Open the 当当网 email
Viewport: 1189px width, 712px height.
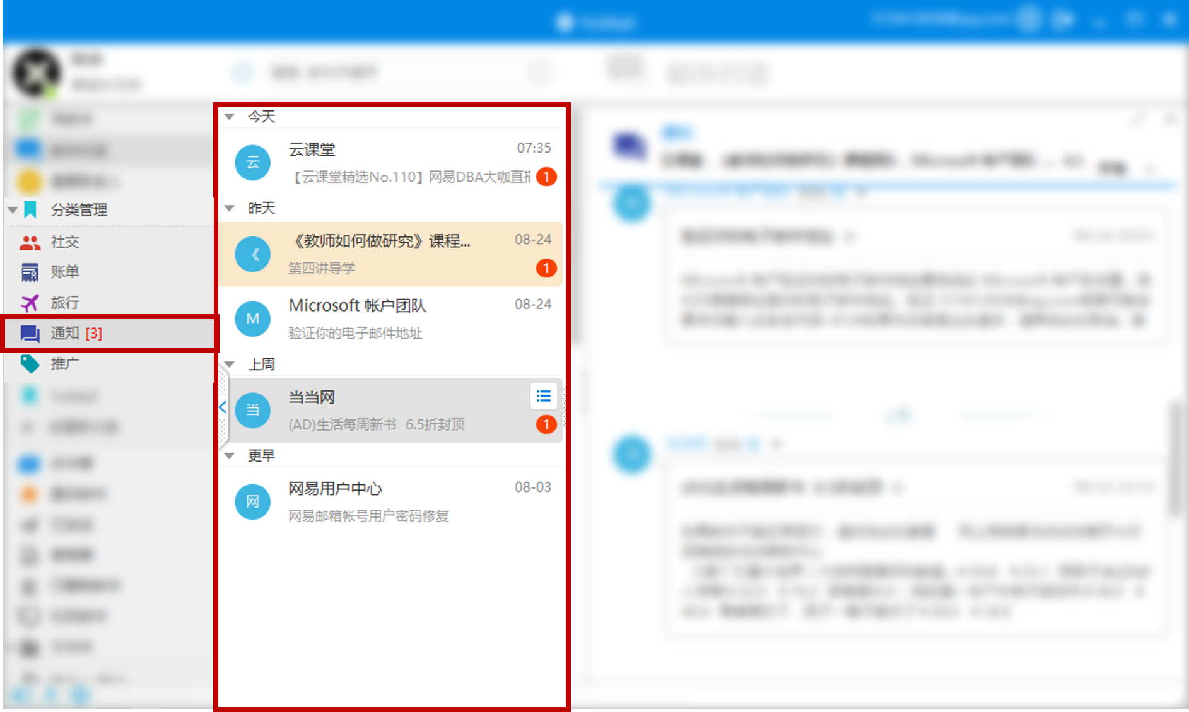coord(391,410)
